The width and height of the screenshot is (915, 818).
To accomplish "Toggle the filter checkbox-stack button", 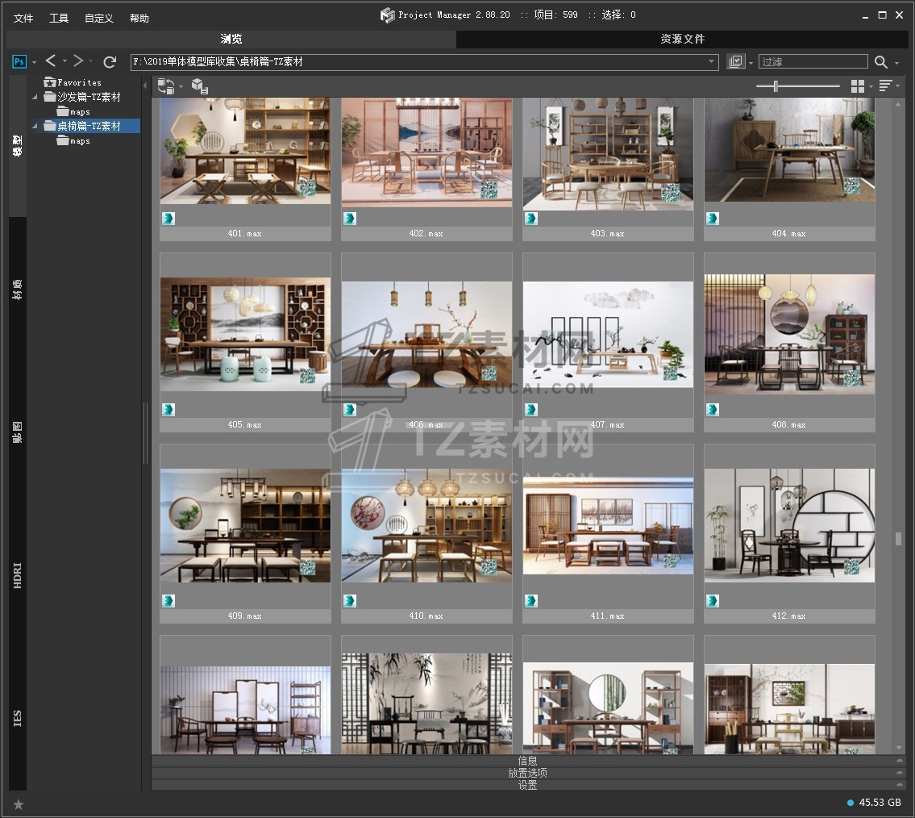I will point(735,62).
